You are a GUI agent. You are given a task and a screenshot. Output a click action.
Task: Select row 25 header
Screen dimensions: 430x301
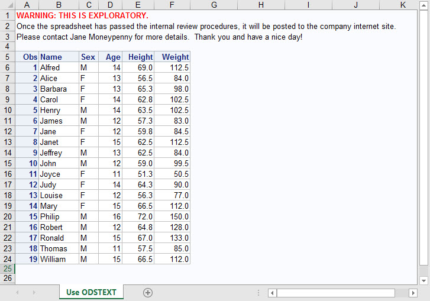pos(7,268)
